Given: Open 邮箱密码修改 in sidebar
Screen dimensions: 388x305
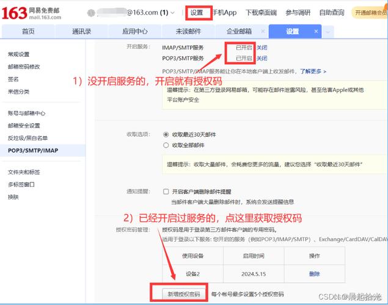Looking at the screenshot, I should 24,66.
